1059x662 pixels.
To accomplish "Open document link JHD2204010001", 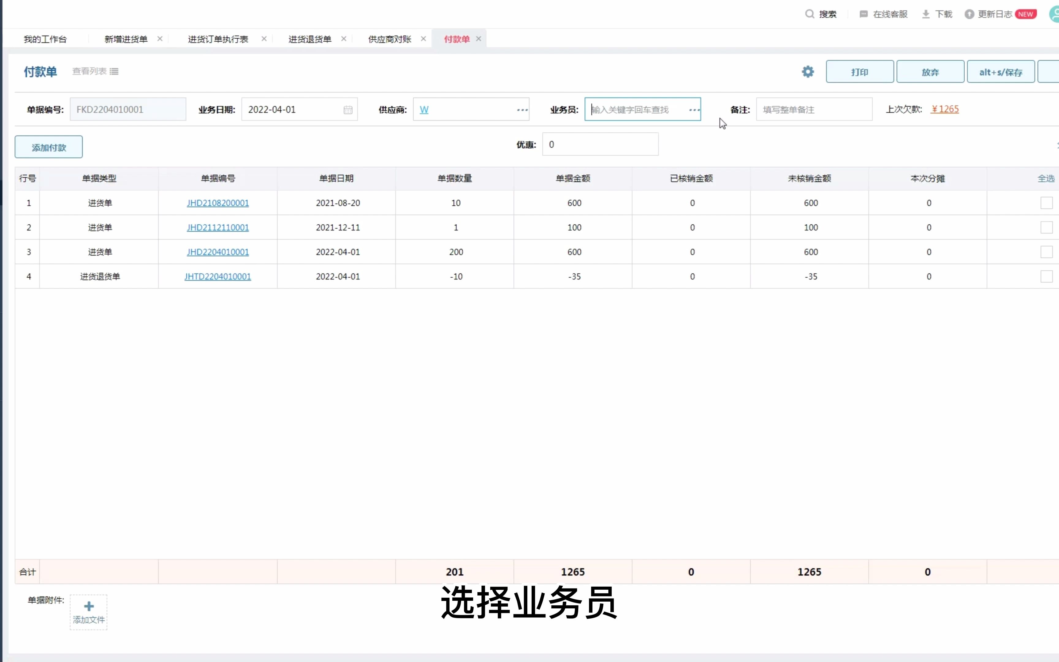I will point(218,252).
